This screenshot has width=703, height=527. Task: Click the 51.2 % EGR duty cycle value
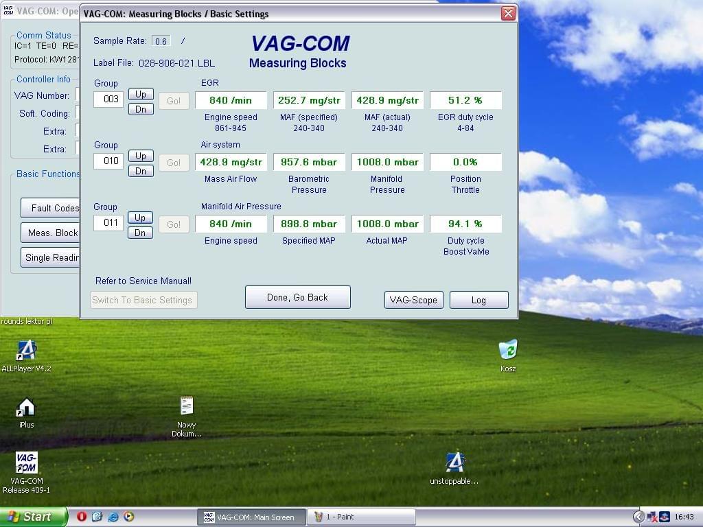[465, 100]
